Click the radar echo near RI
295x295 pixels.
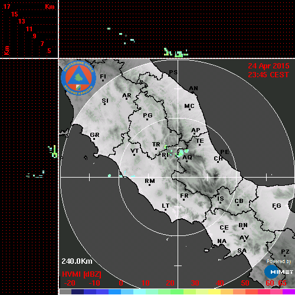[182, 153]
